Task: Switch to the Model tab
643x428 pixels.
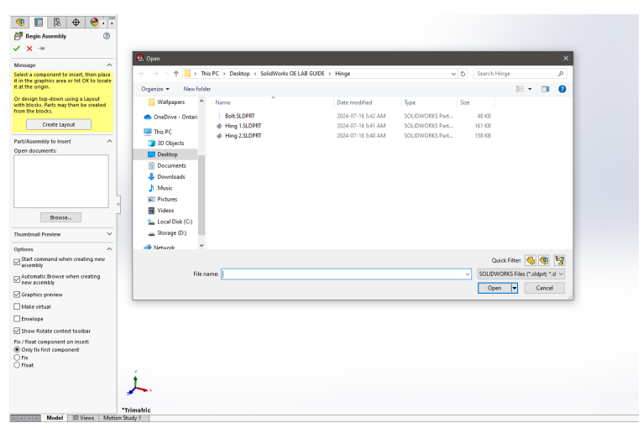Action: pos(55,418)
